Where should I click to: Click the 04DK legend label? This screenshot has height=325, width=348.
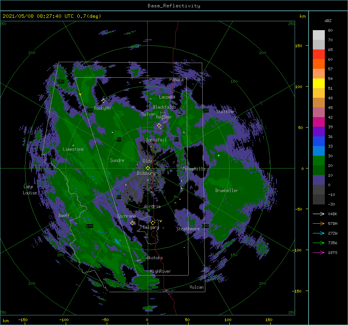pyautogui.click(x=333, y=214)
